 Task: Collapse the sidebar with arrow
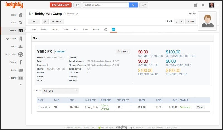point(21,84)
